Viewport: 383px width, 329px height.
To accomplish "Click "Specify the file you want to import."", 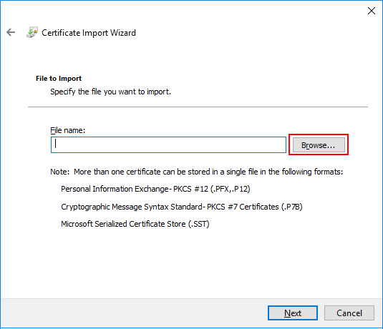I will coord(110,92).
